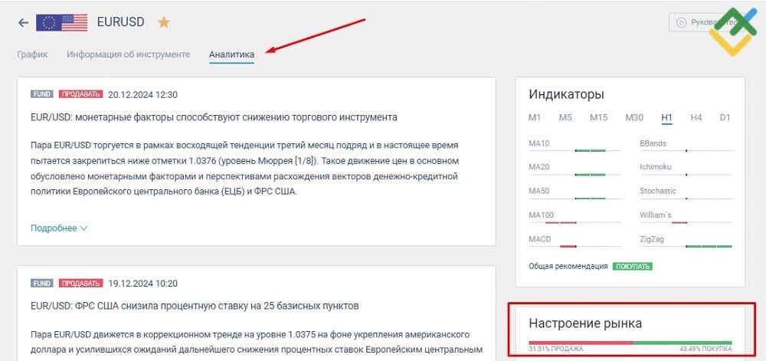The image size is (766, 361).
Task: Open article about монетарные факторы
Action: (x=214, y=117)
